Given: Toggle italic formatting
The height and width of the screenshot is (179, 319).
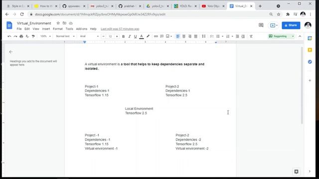Looking at the screenshot, I should pyautogui.click(x=130, y=36).
